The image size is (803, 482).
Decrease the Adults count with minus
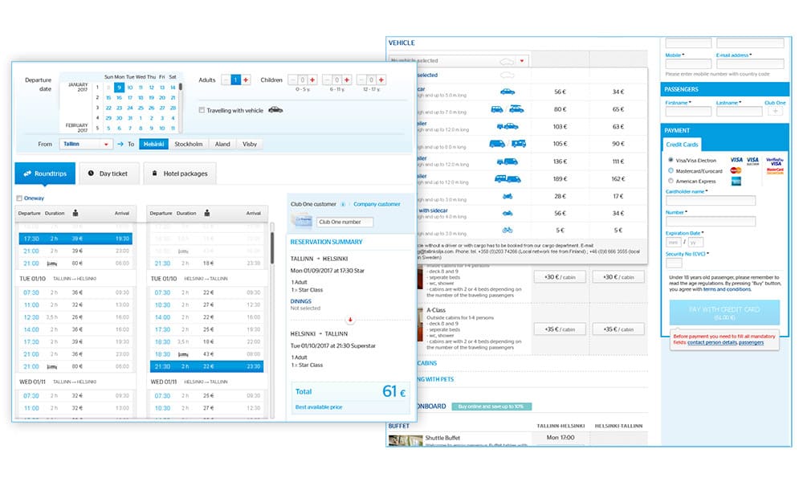click(x=226, y=80)
